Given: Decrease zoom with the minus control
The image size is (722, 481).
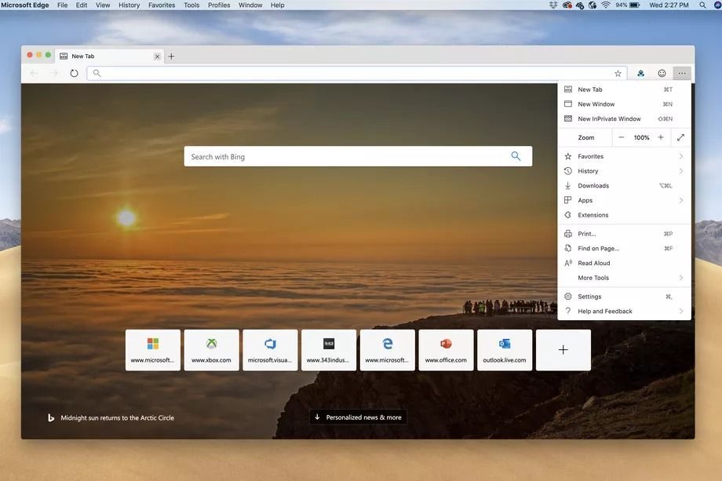Looking at the screenshot, I should point(621,137).
